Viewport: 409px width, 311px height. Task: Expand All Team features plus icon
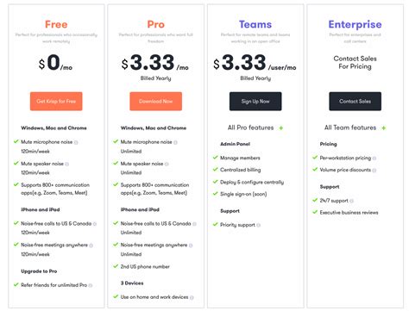[x=383, y=128]
